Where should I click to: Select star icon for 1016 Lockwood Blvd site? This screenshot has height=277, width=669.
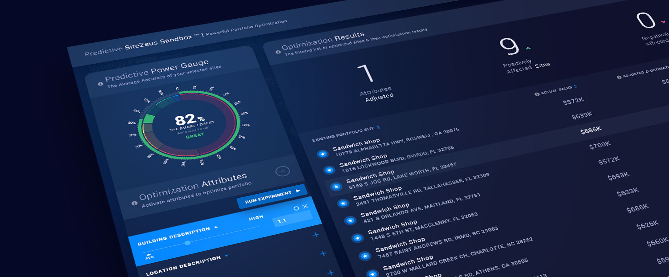(x=329, y=170)
